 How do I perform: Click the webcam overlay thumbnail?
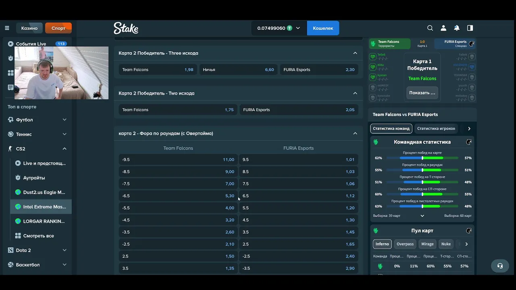61,73
